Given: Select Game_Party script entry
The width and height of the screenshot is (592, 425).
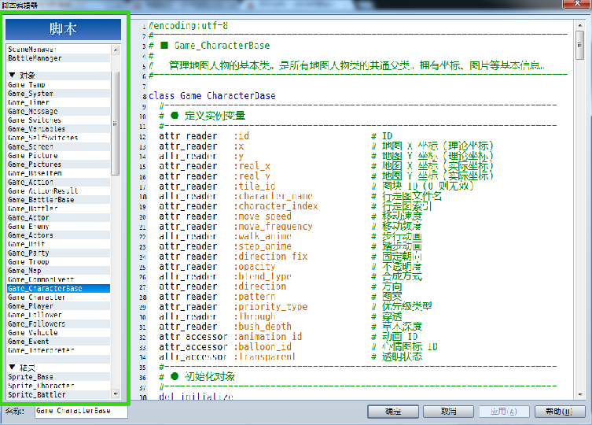Looking at the screenshot, I should tap(58, 253).
